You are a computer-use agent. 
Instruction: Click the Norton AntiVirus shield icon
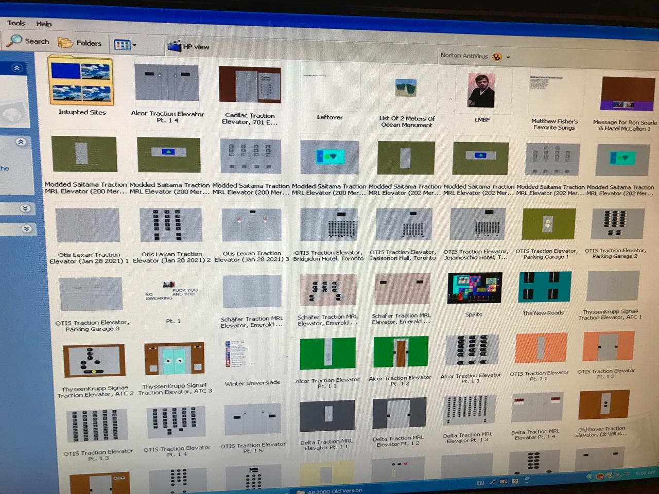coord(497,56)
